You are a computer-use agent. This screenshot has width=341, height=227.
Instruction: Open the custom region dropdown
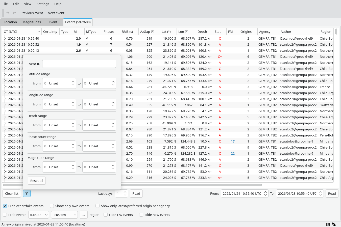click(x=64, y=215)
